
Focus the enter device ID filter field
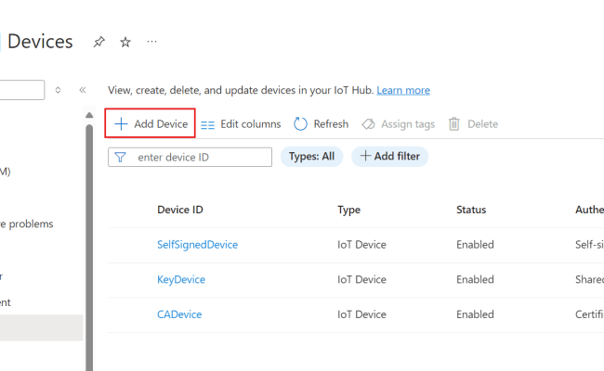190,158
